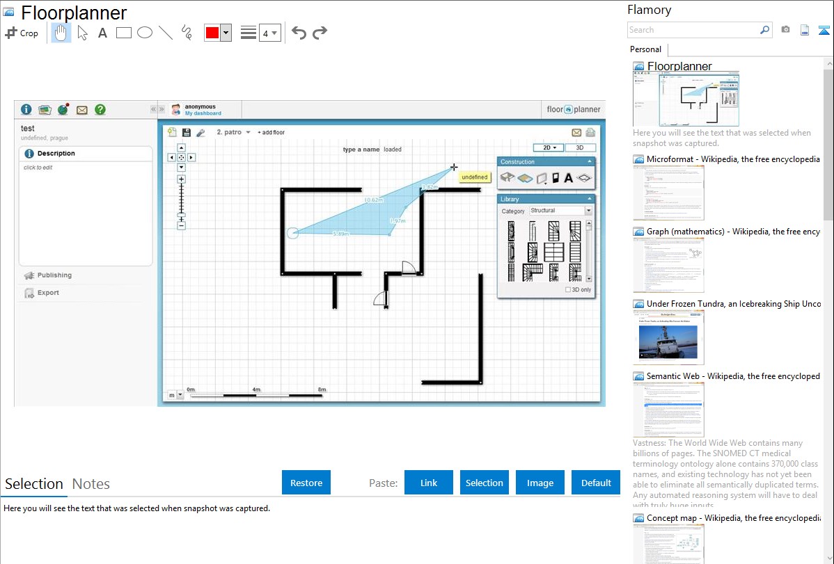
Task: Select the draw surface construction tool
Action: click(x=525, y=178)
